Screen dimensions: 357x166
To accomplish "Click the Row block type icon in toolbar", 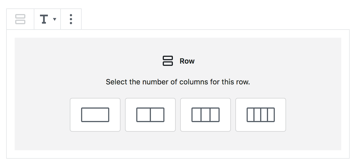I will (20, 19).
